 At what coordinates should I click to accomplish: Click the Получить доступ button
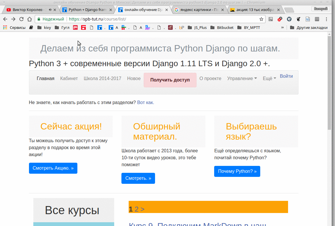tap(170, 80)
